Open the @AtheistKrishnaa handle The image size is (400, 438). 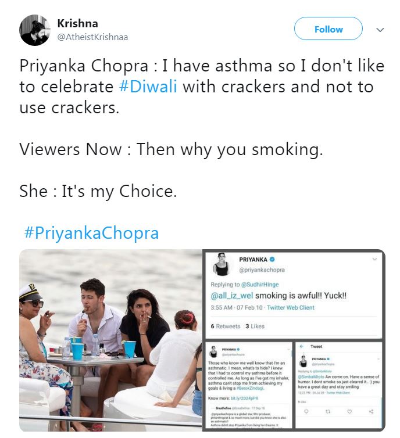coord(92,37)
